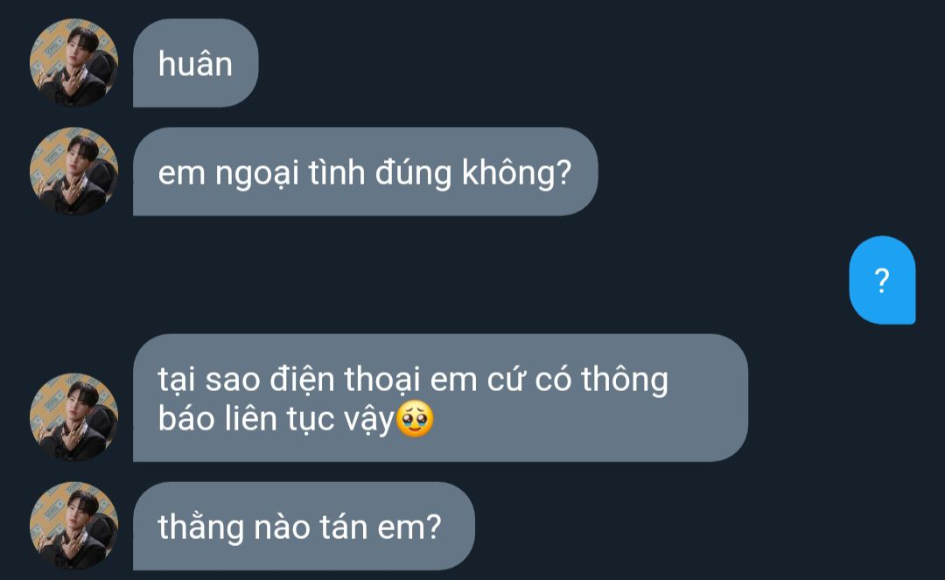Click the word 'đúng' in the second message
Viewport: 945px width, 580px height.
point(413,174)
